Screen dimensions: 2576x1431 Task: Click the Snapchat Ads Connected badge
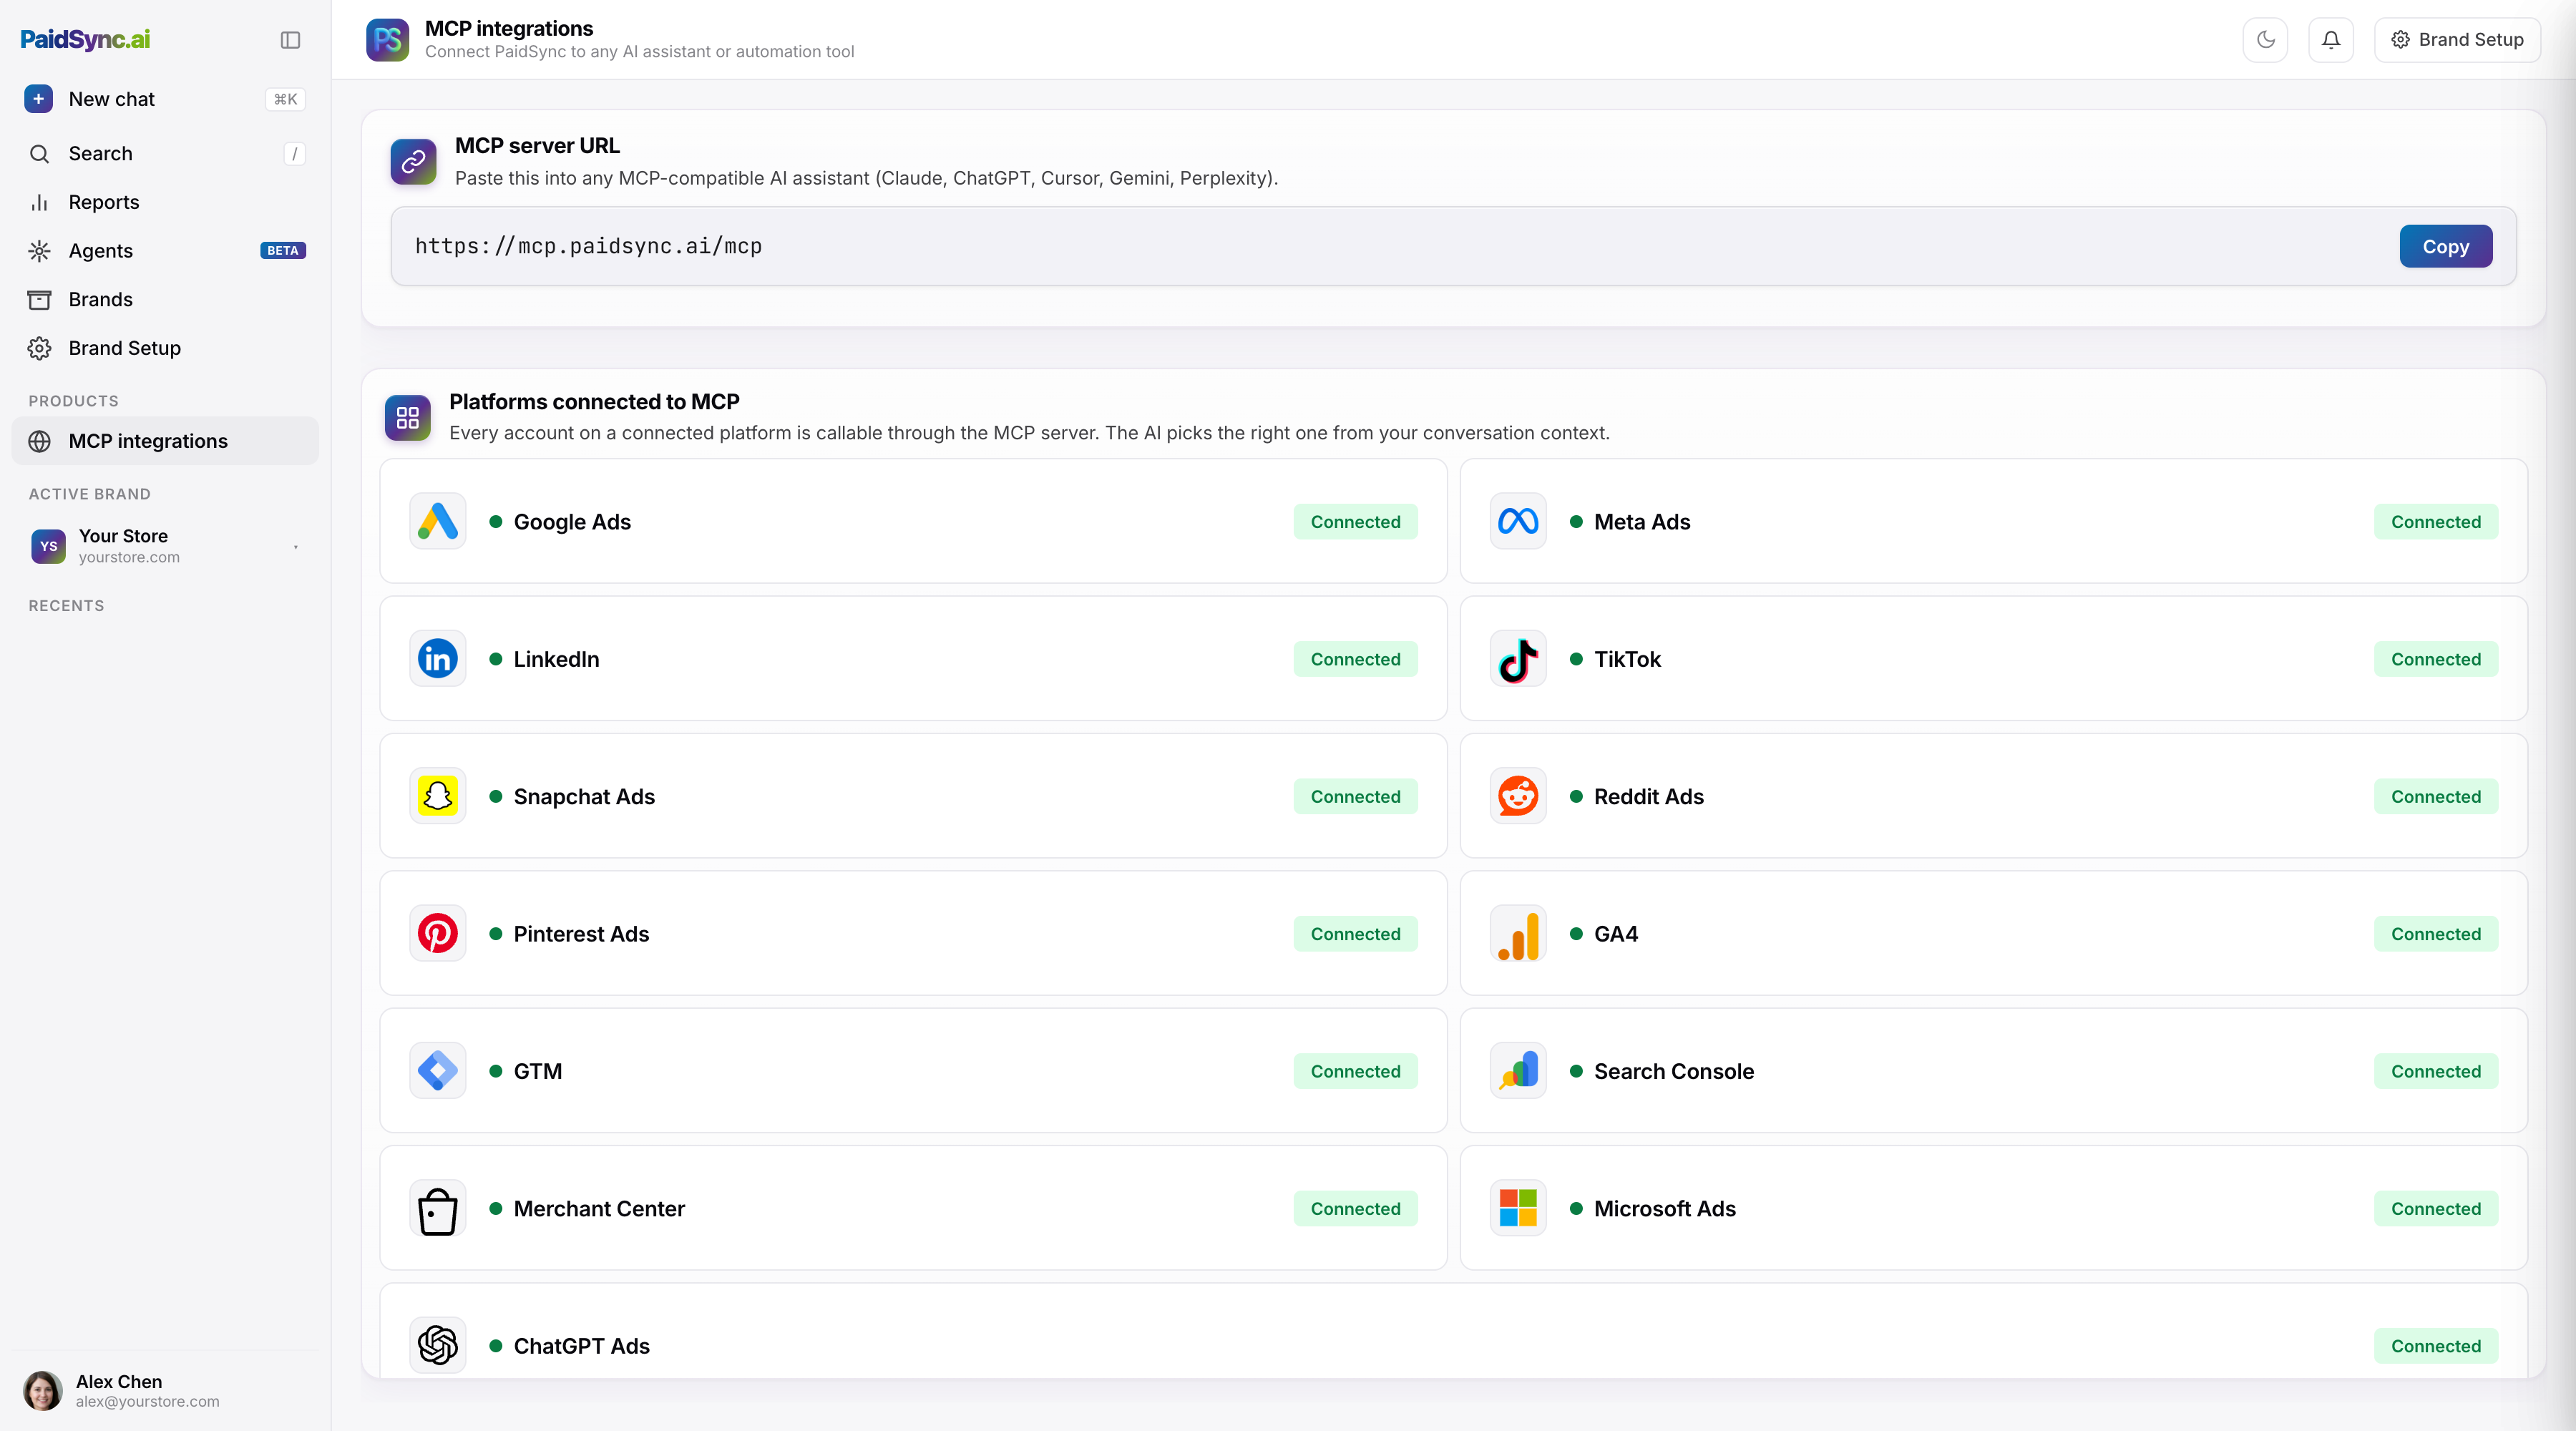(1355, 796)
